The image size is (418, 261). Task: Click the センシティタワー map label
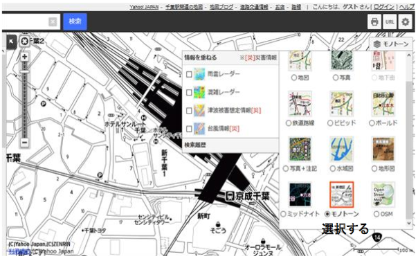[152, 222]
